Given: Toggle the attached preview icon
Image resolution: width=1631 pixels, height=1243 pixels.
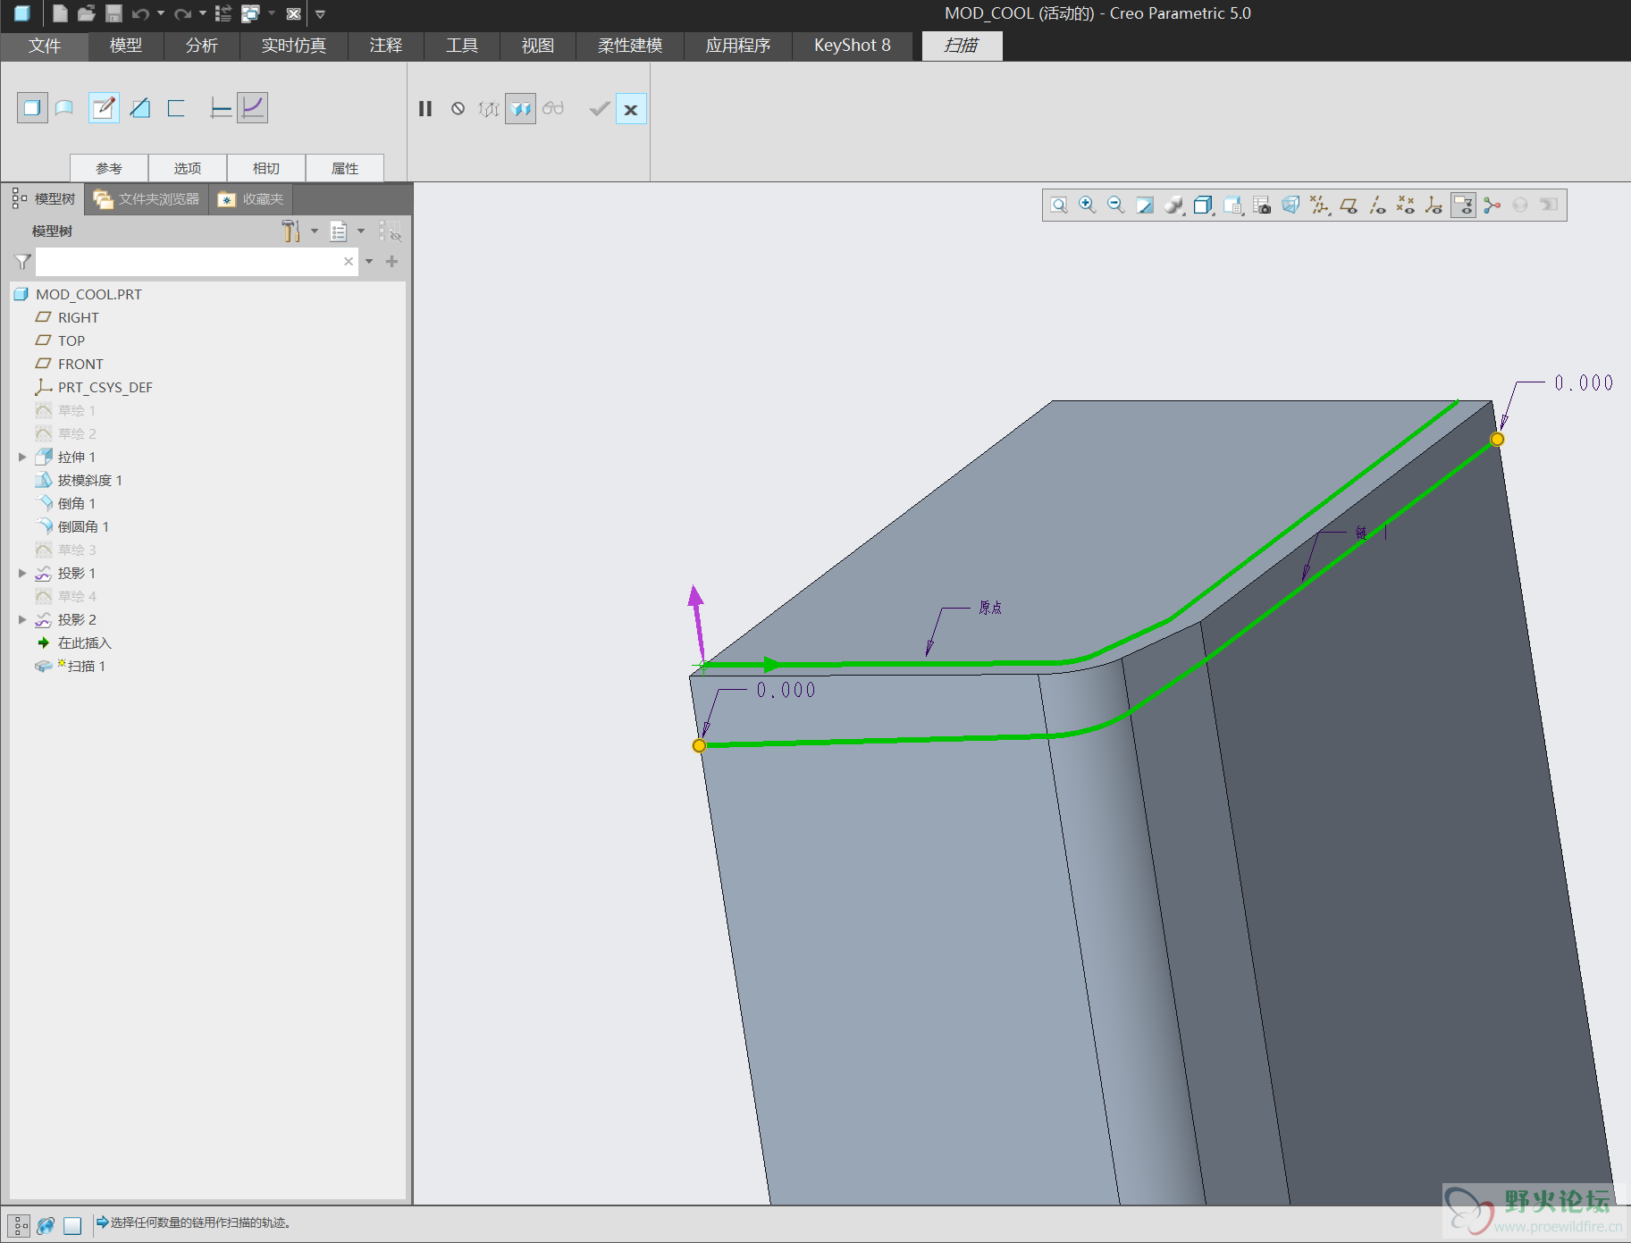Looking at the screenshot, I should tap(520, 109).
